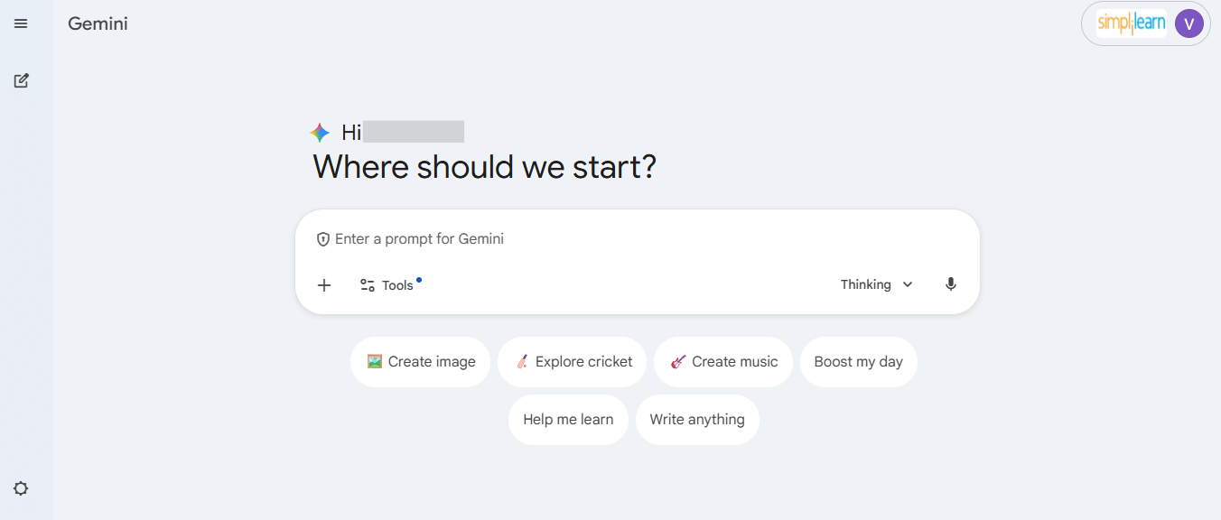This screenshot has height=520, width=1221.
Task: Select the Create image suggestion chip
Action: 420,361
